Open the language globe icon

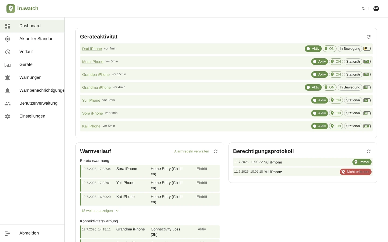[x=376, y=9]
